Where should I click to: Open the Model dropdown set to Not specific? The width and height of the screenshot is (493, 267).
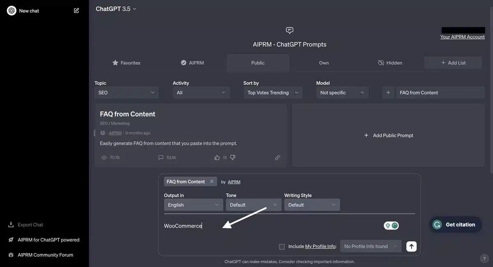(x=342, y=93)
